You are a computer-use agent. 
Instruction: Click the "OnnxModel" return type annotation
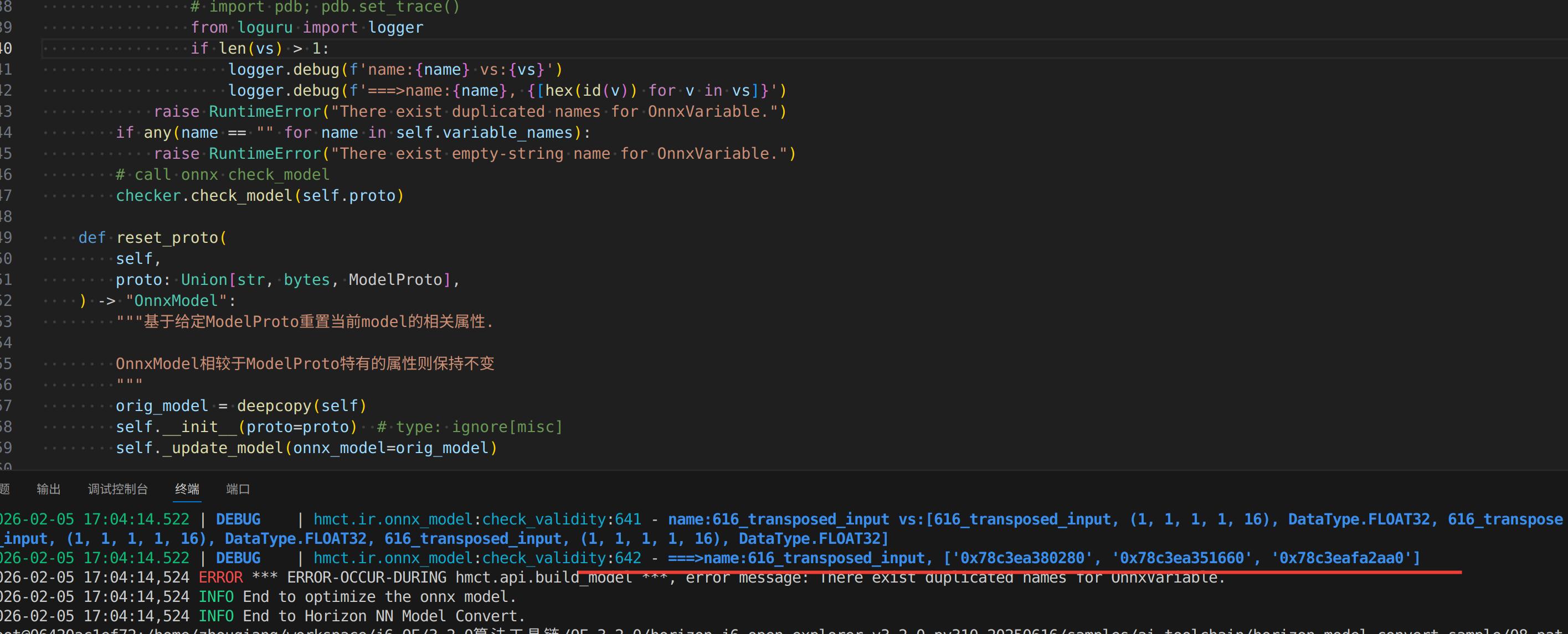[176, 301]
